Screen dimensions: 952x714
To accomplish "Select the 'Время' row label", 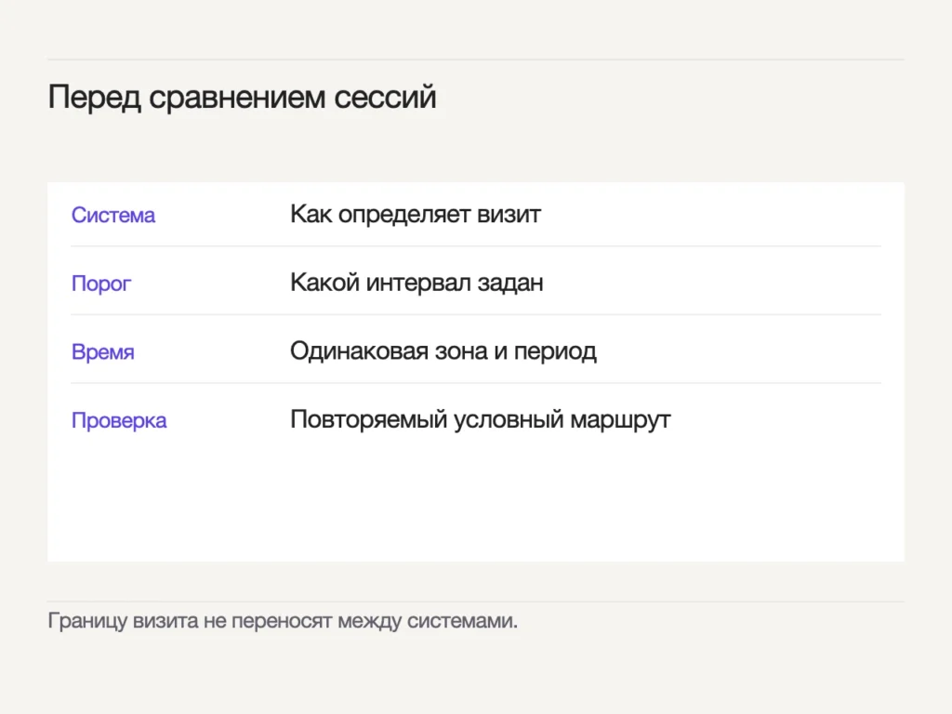I will click(103, 352).
